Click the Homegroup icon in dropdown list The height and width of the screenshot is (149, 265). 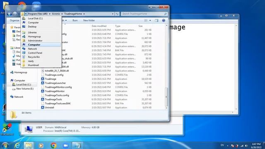[x=24, y=36]
